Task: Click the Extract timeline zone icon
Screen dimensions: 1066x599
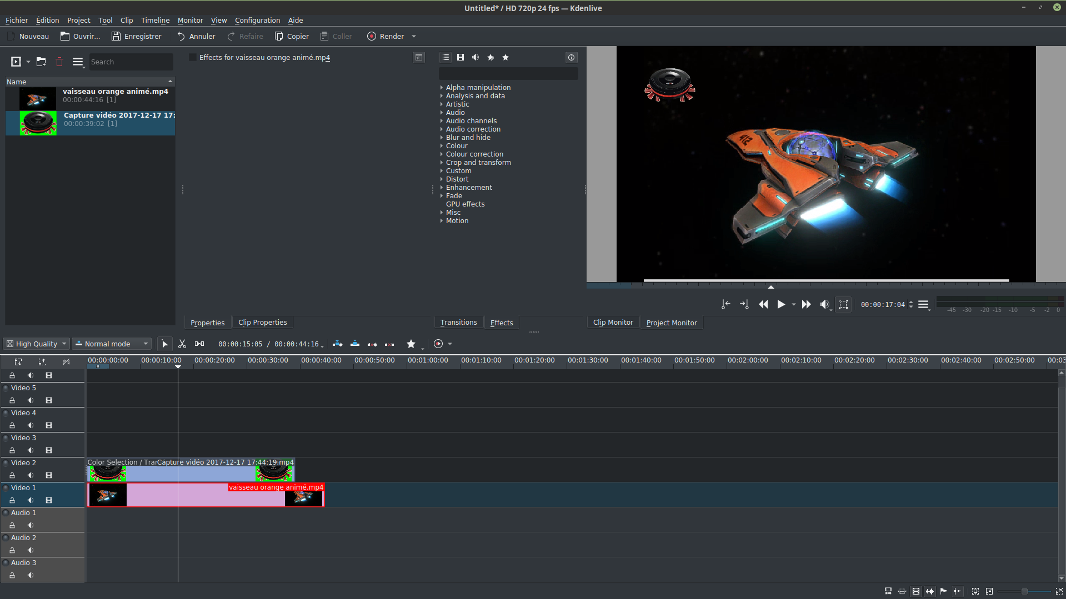Action: (x=372, y=344)
